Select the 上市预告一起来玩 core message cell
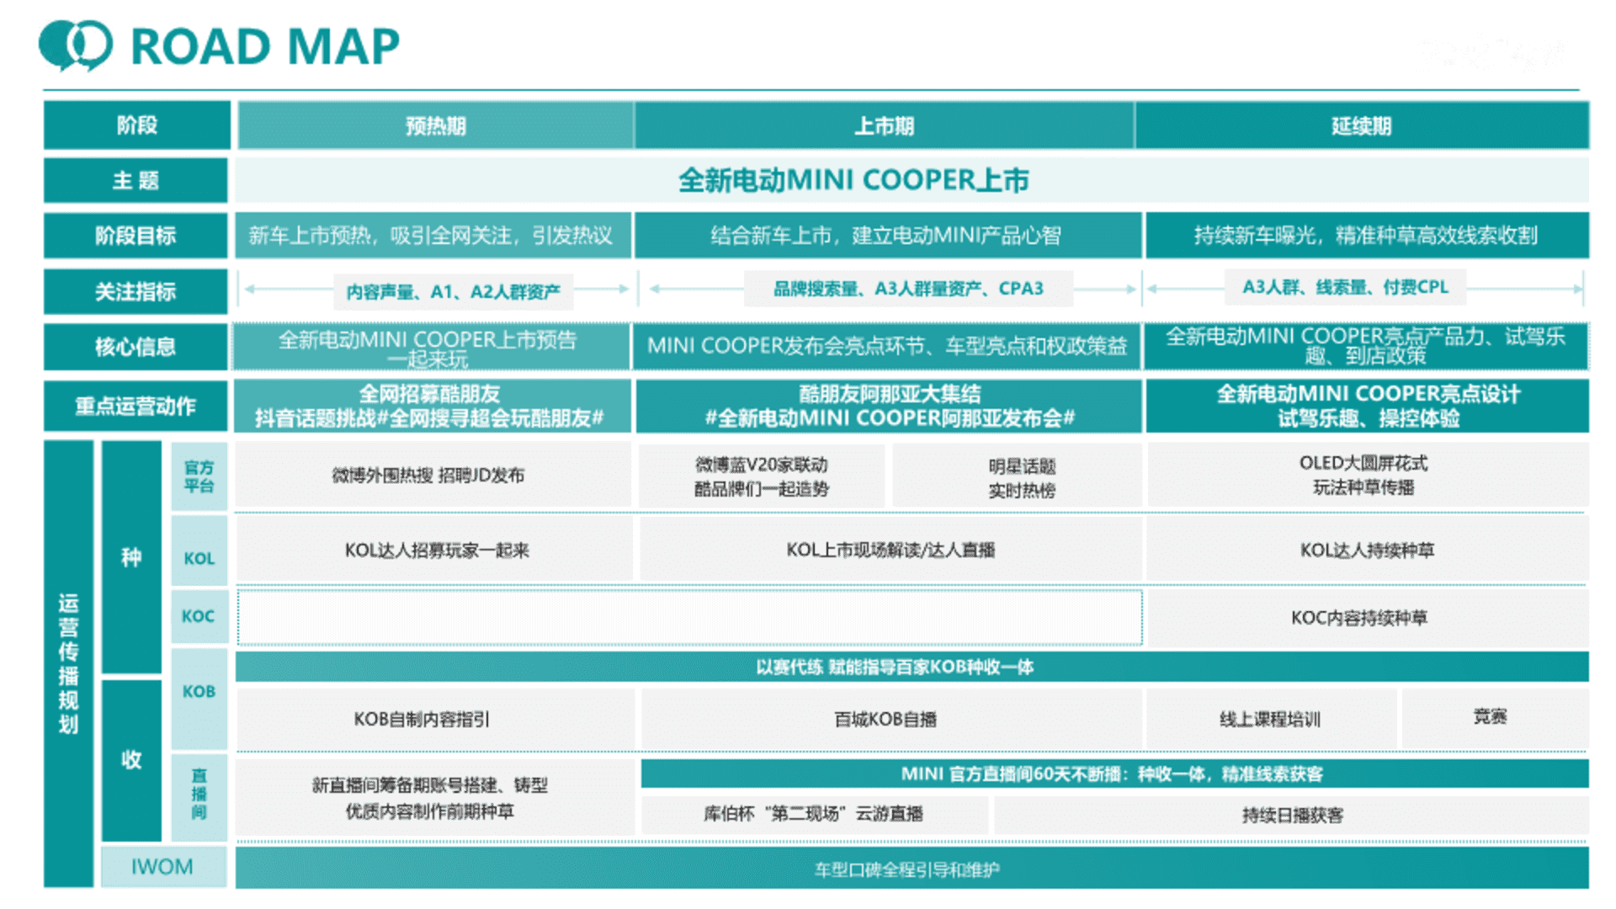The image size is (1616, 909). [x=432, y=347]
